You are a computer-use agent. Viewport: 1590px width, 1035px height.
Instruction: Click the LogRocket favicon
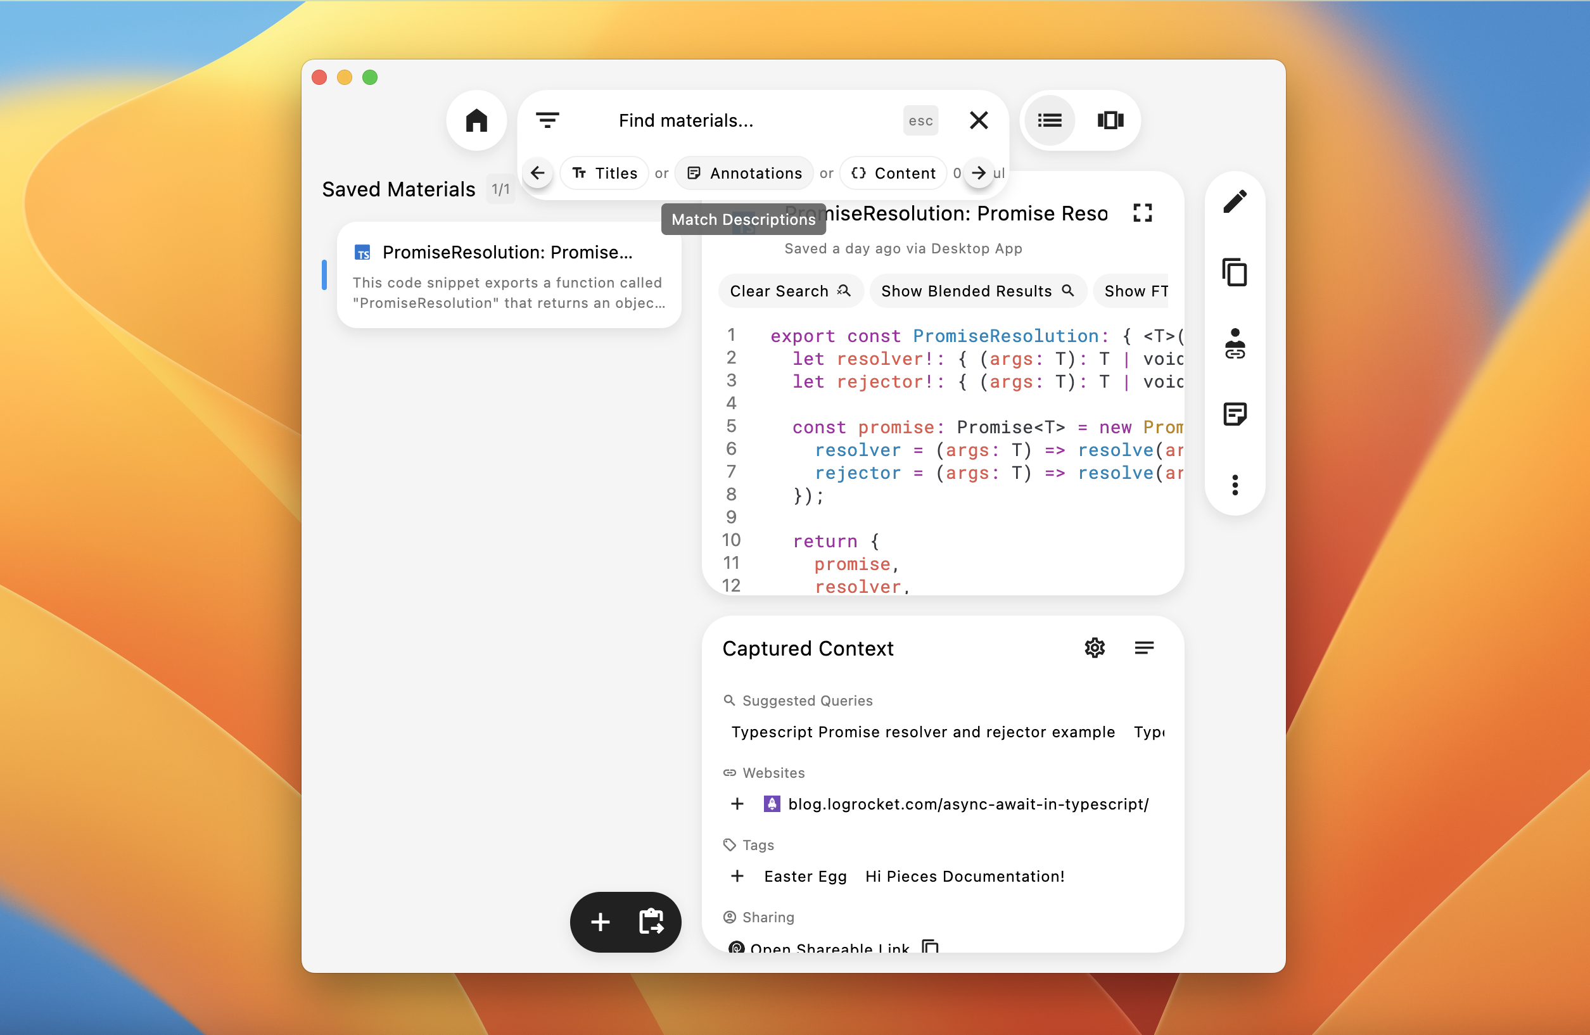coord(772,804)
